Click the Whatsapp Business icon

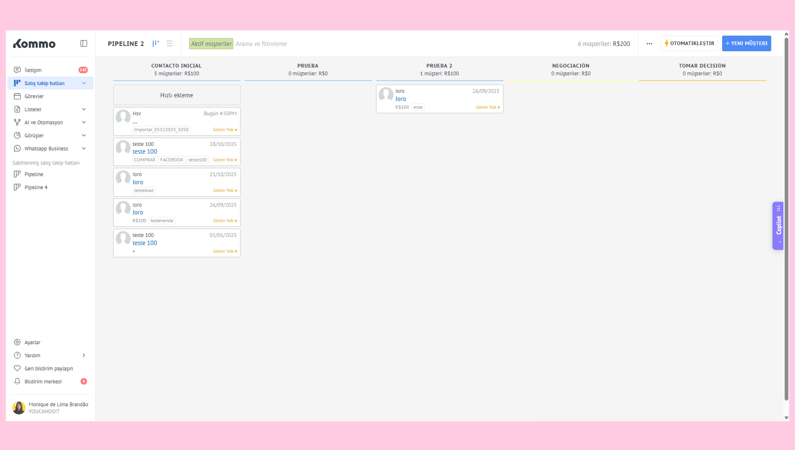17,148
